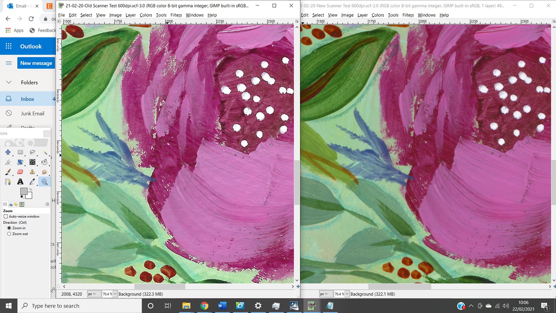Viewport: 556px width, 313px height.
Task: Go back in the browser
Action: 8,19
